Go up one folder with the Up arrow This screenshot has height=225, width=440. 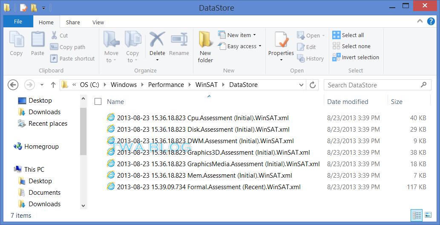point(53,85)
